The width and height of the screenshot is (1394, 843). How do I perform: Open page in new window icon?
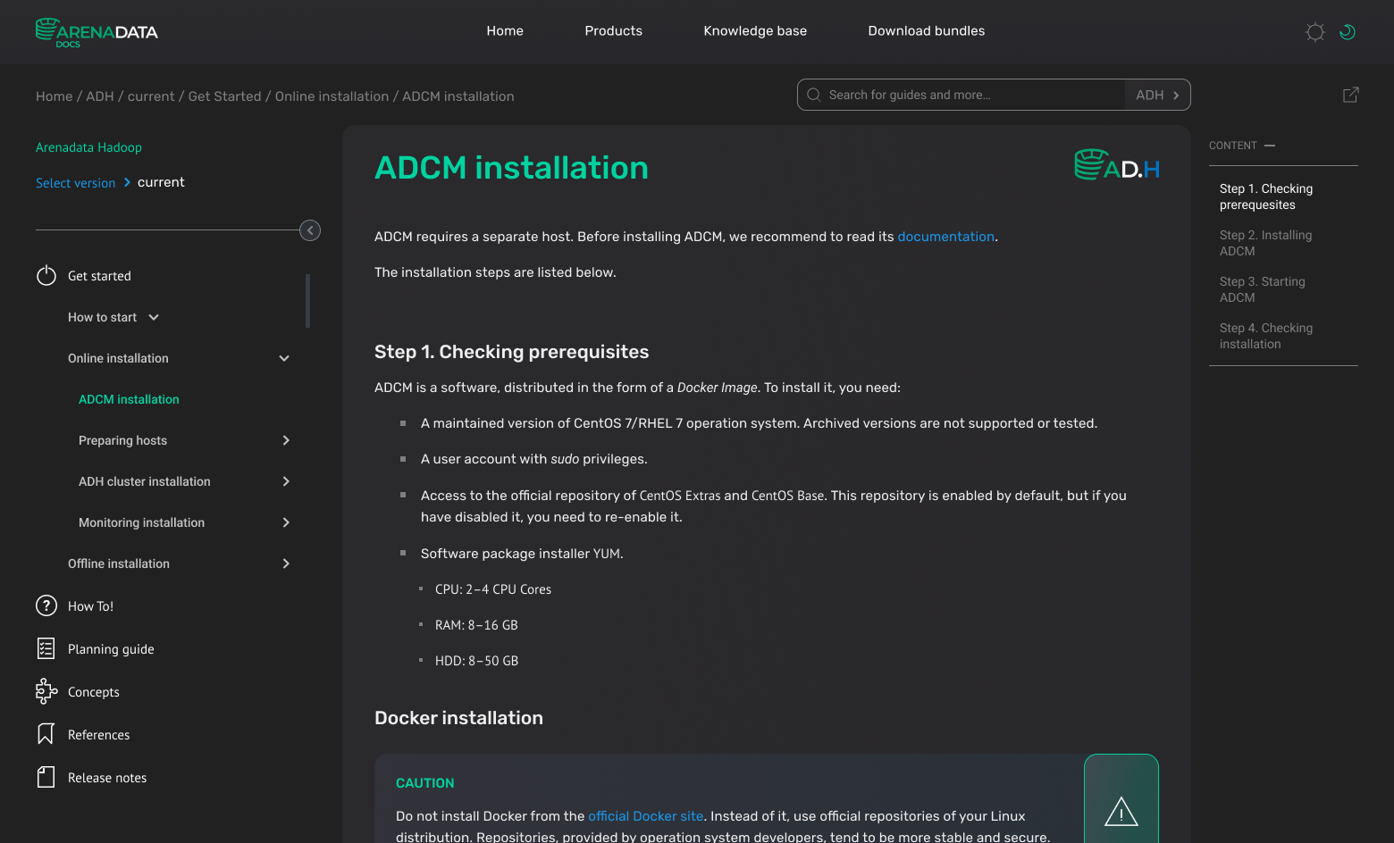coord(1351,95)
